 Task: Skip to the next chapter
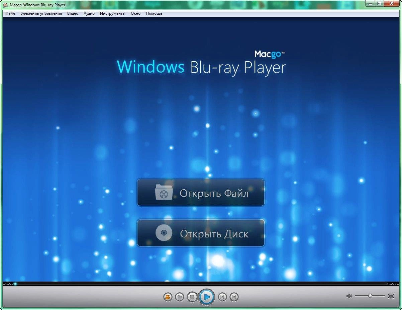coord(234,297)
